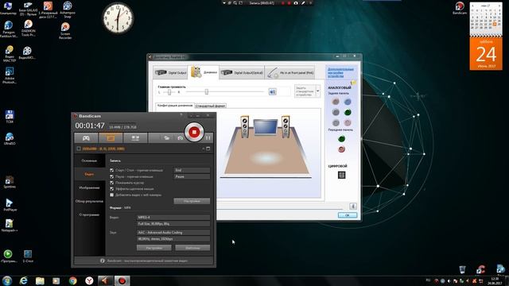Toggle the Pause hotkey checkbox

point(111,176)
